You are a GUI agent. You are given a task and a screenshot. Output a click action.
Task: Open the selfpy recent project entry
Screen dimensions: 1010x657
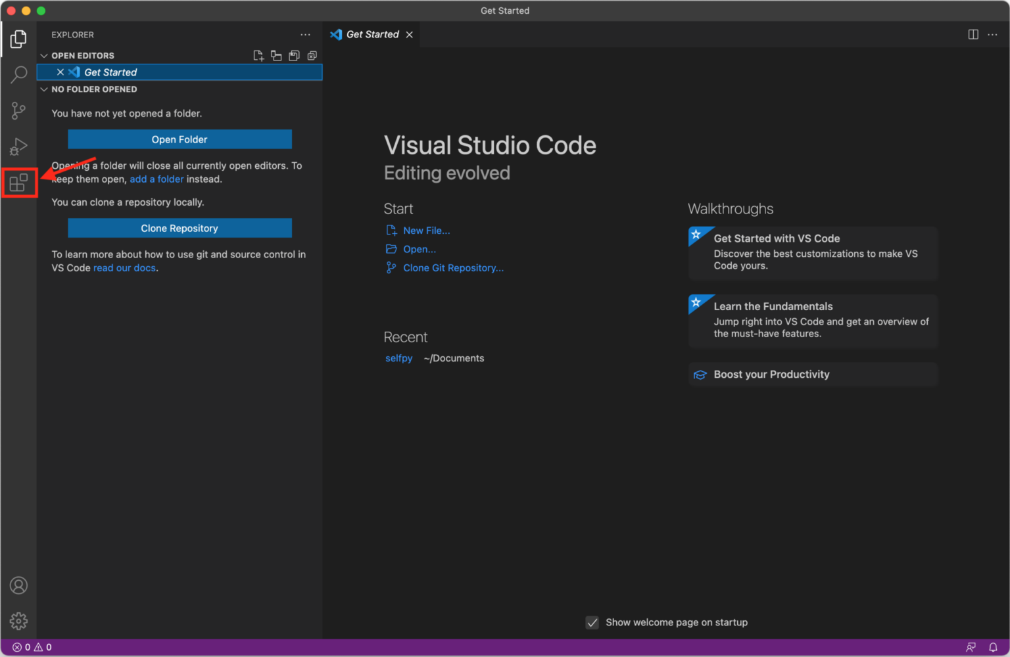(x=399, y=358)
